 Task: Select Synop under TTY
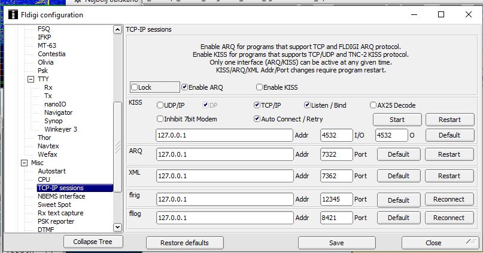[53, 121]
